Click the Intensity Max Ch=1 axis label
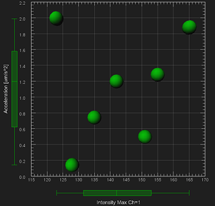This screenshot has width=215, height=206. (x=118, y=202)
